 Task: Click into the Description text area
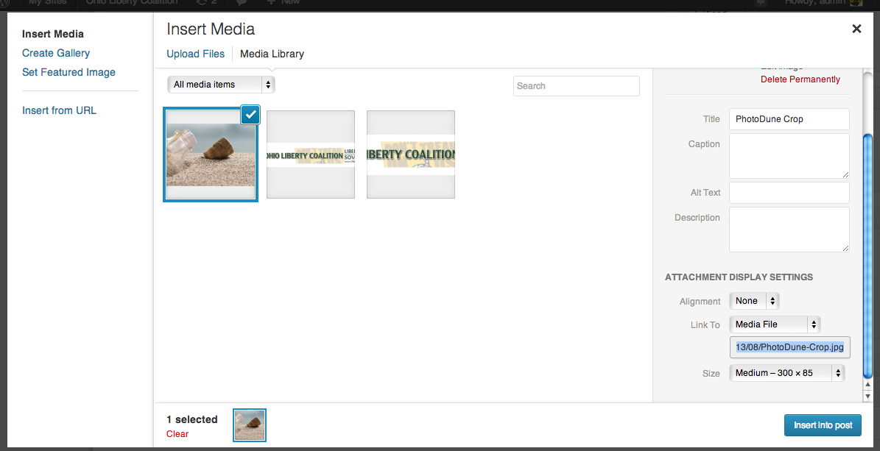[x=789, y=230]
